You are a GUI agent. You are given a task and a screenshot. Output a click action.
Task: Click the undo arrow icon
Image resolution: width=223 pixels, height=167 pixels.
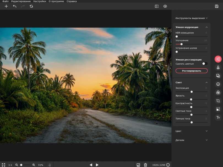(15, 6)
